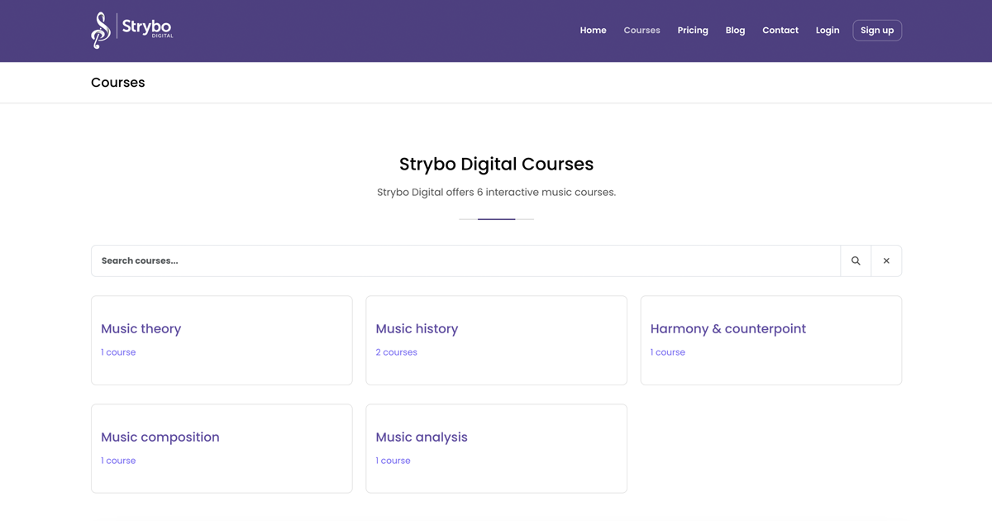Go to the Home menu item
The width and height of the screenshot is (992, 521).
tap(593, 31)
